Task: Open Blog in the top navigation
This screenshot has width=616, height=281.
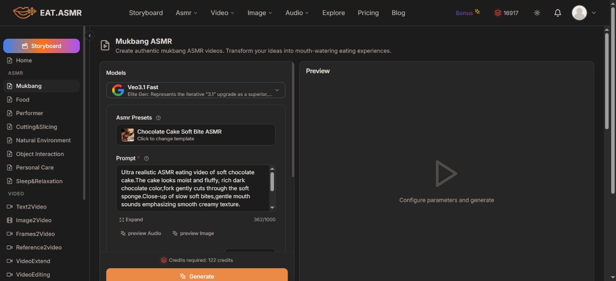Action: click(x=398, y=13)
